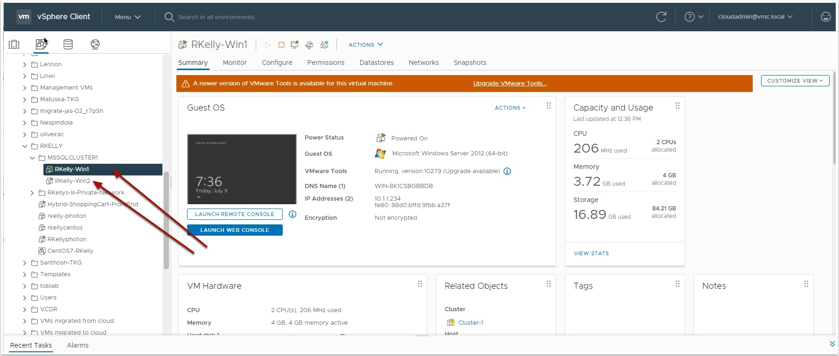Select RKelly-Win2 in the tree
This screenshot has height=356, width=839.
click(x=72, y=181)
